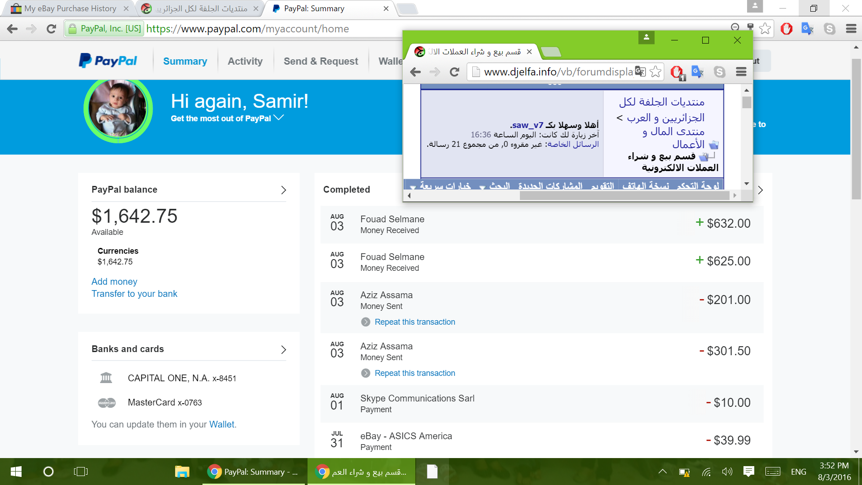This screenshot has height=485, width=862.
Task: Click Google Translate extension in djelfa window
Action: (x=698, y=72)
